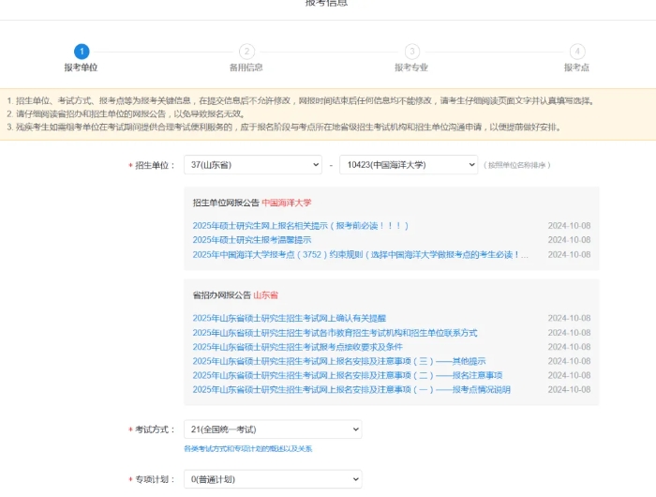Click the step 1 circle icon
The height and width of the screenshot is (497, 656).
click(82, 52)
